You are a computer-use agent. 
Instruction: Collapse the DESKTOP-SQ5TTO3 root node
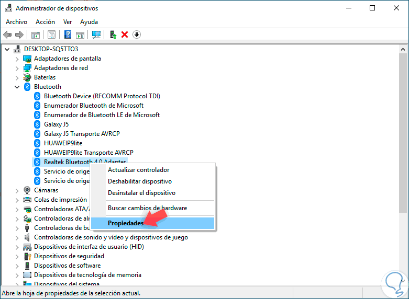(7, 49)
